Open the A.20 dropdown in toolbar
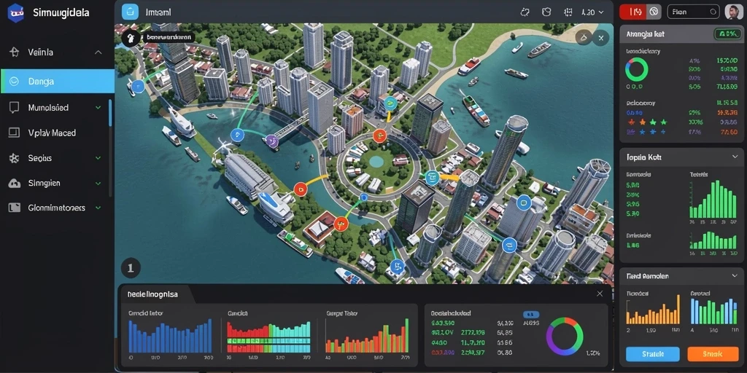 [592, 12]
